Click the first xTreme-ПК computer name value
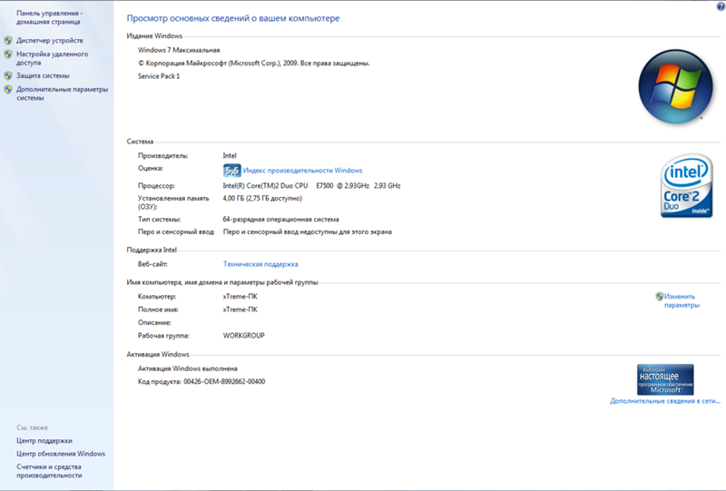 pyautogui.click(x=240, y=297)
